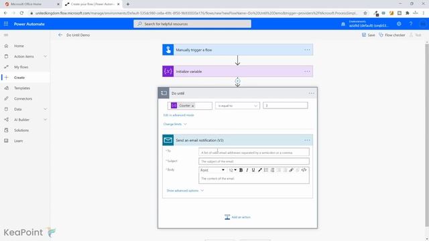Screen dimensions: 429x241
Task: Click the vertical scrollbar of the canvas
Action: pyautogui.click(x=427, y=135)
